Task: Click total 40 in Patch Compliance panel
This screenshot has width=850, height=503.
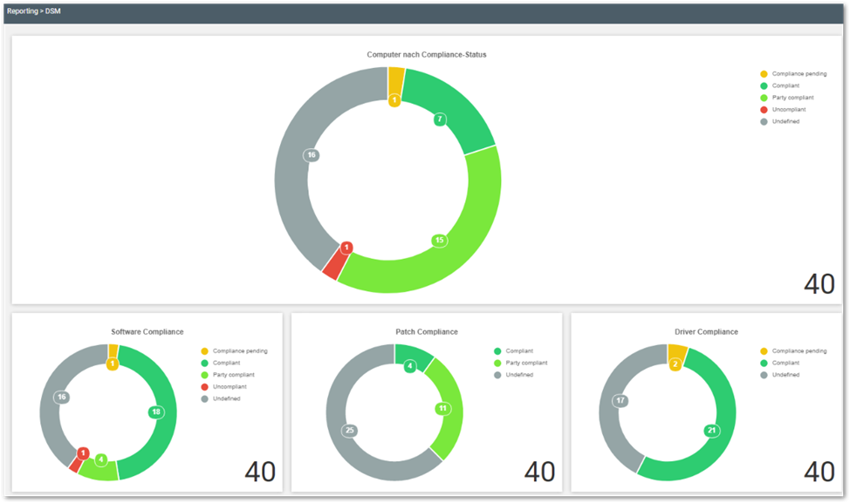Action: click(539, 472)
